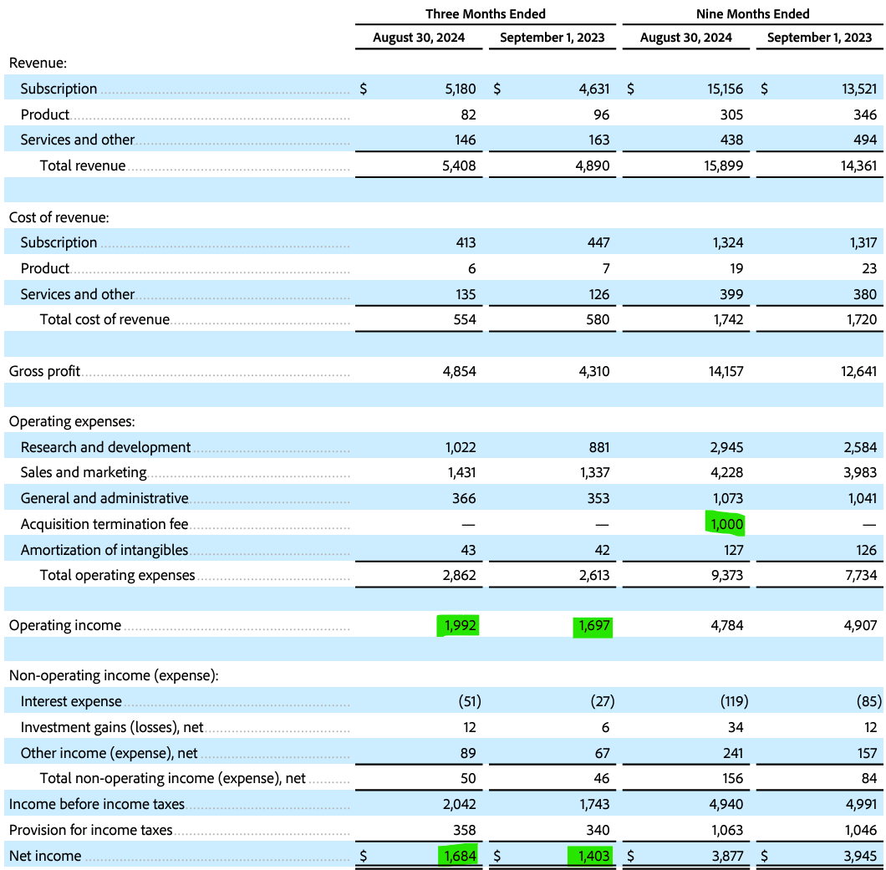
Task: Click the 'Three Months Ended' header
Action: tap(486, 14)
